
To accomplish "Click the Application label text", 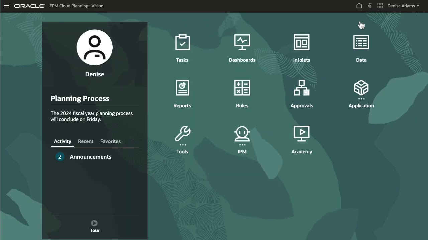I will tap(361, 106).
